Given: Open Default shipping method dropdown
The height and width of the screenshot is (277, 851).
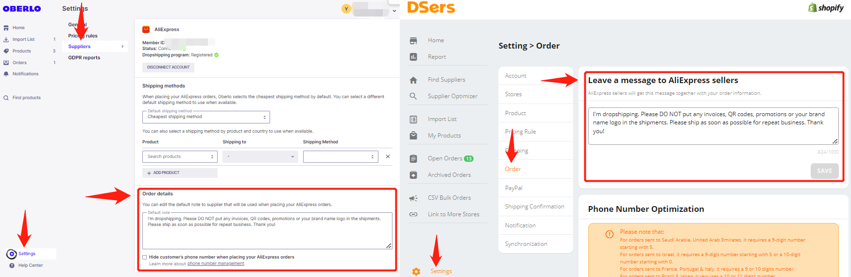Looking at the screenshot, I should tap(206, 117).
